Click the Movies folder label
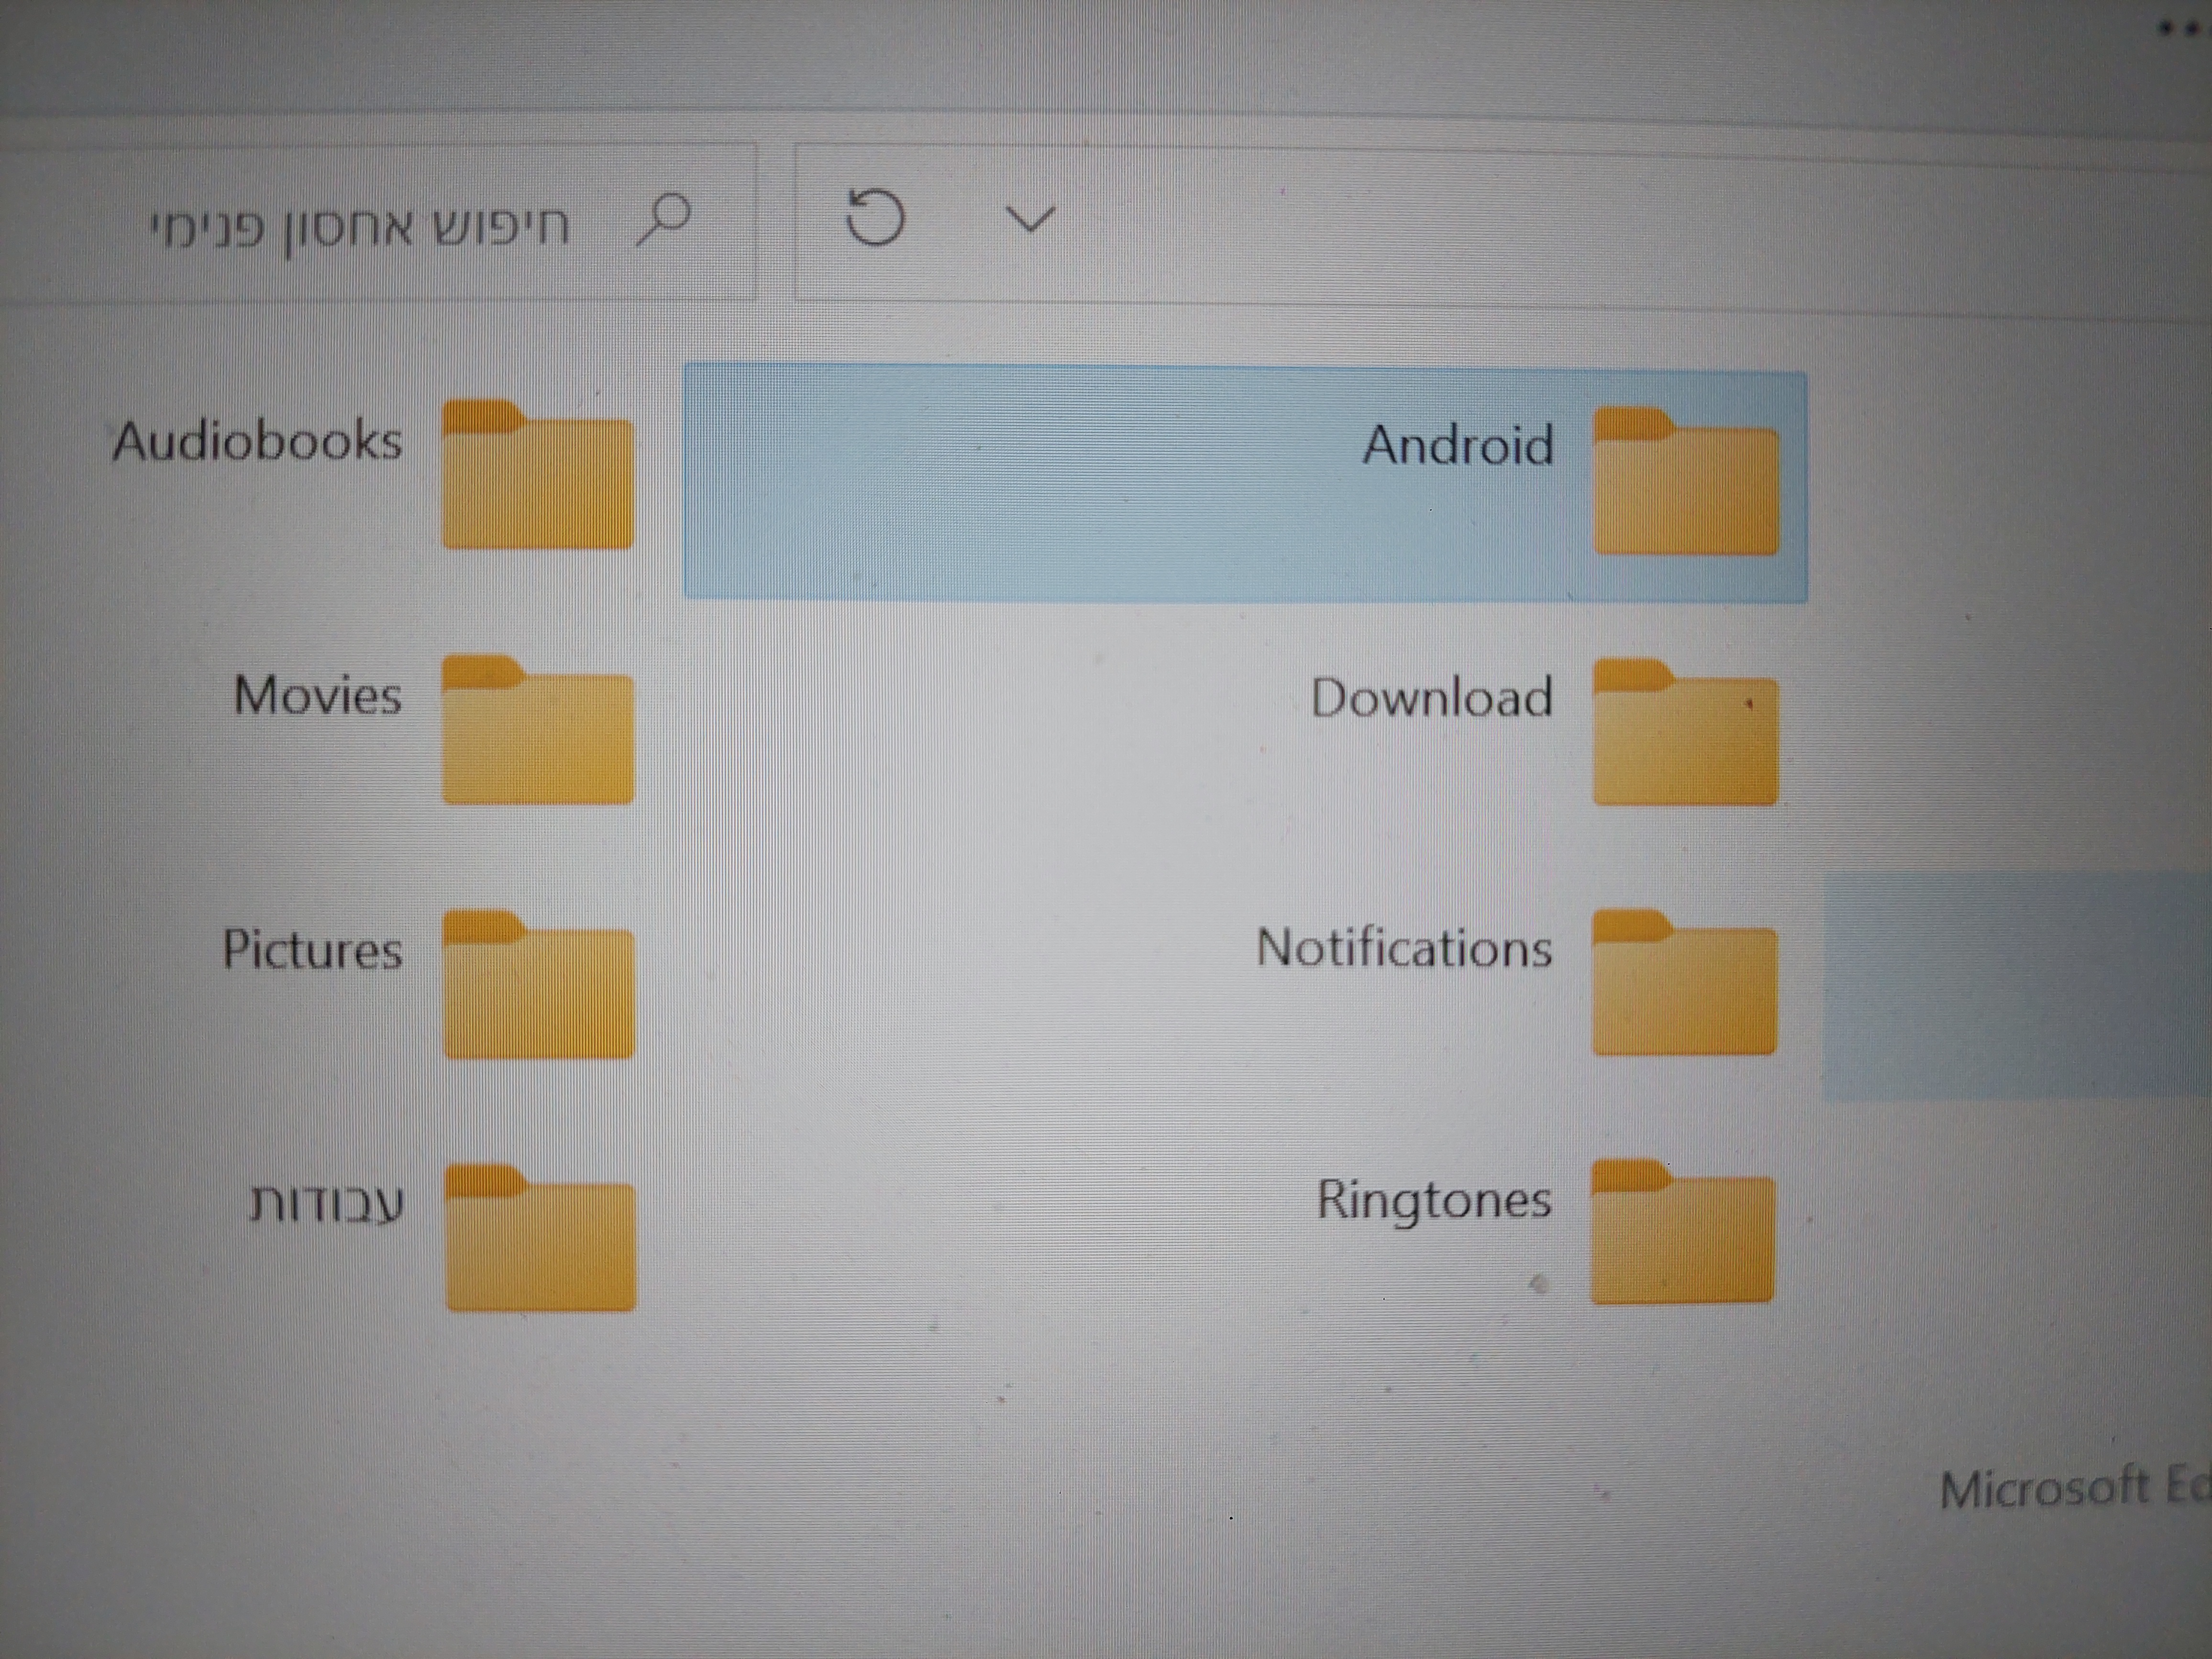 tap(318, 695)
